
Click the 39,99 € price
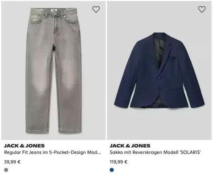click(12, 162)
